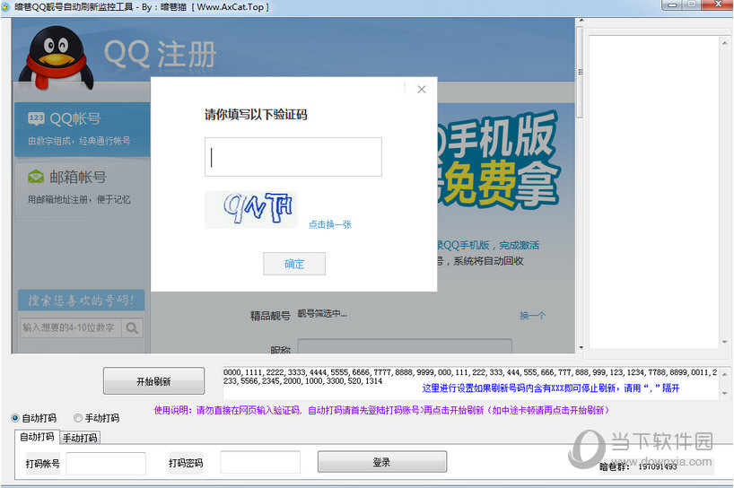
Task: Click the 昵称 nickname input field
Action: tap(405, 346)
